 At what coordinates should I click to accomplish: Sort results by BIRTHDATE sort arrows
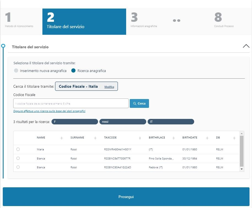(207, 138)
